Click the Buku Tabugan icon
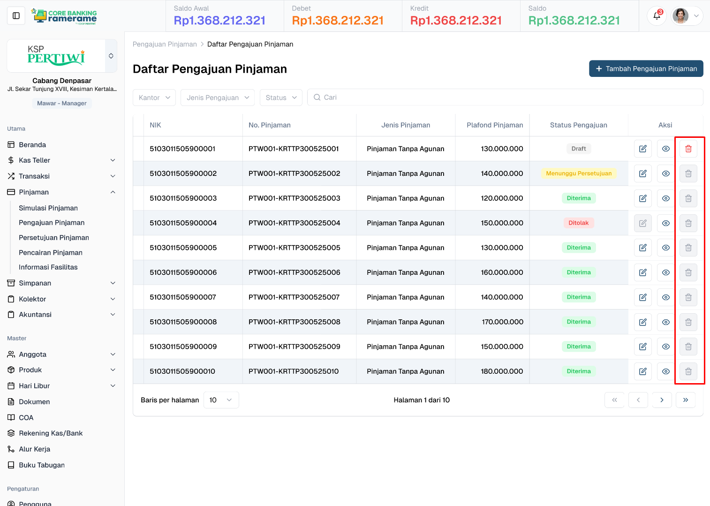Viewport: 710px width, 506px height. (10, 465)
